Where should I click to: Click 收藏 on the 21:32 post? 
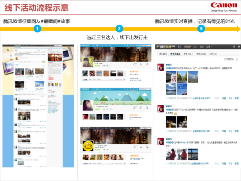pyautogui.click(x=237, y=163)
